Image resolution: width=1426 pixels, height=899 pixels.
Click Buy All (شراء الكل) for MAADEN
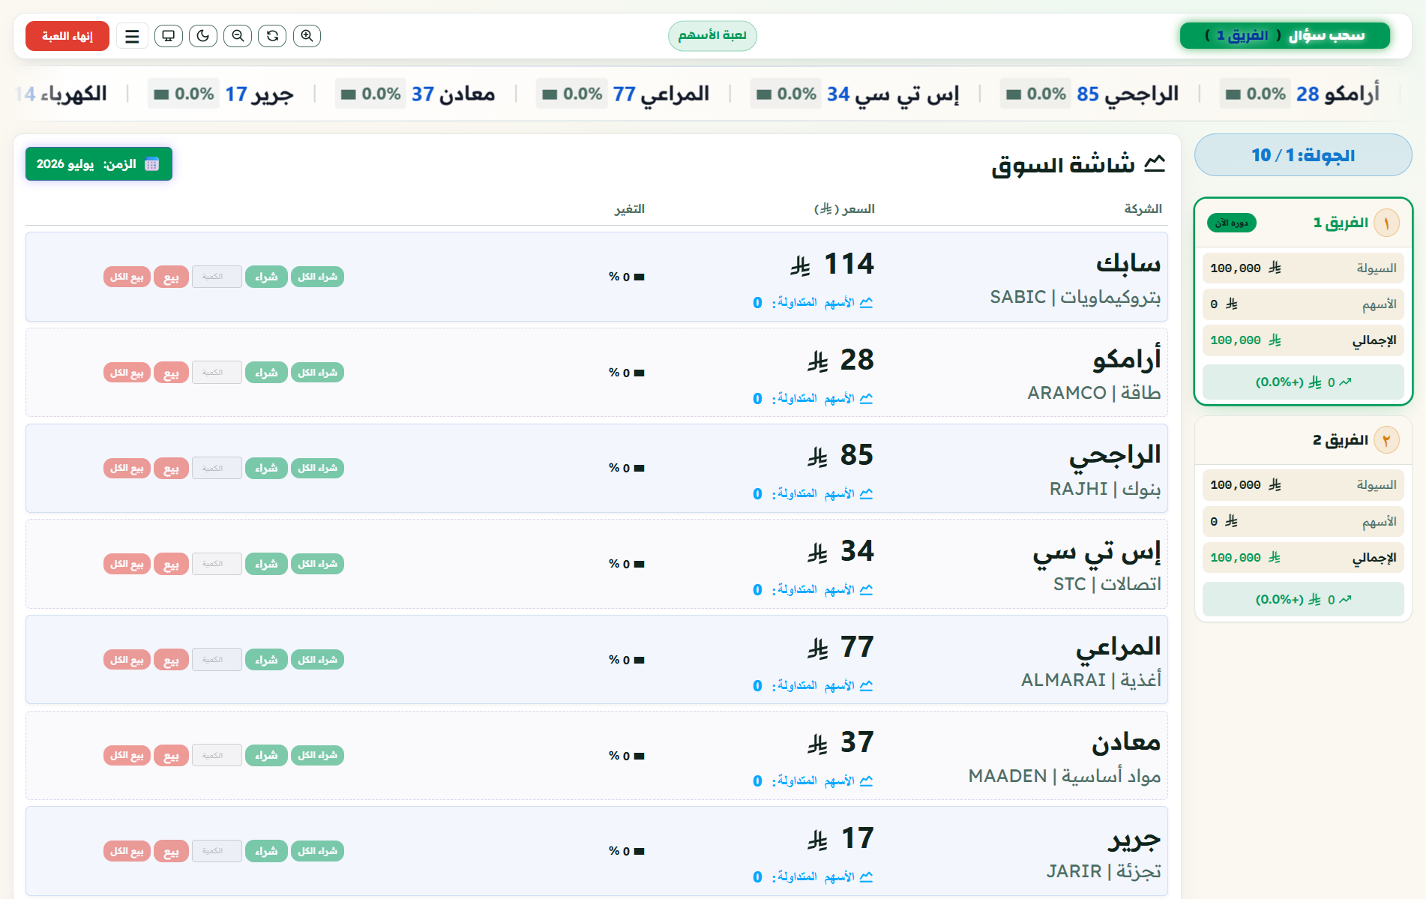(x=317, y=755)
